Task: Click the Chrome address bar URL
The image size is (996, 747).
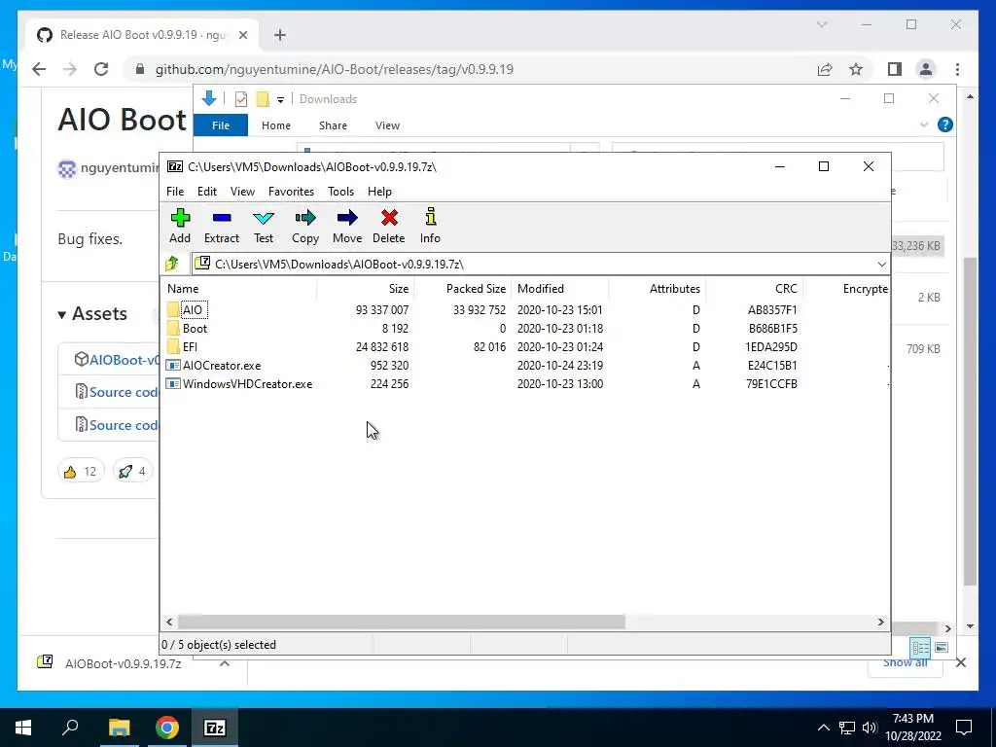Action: (x=335, y=69)
